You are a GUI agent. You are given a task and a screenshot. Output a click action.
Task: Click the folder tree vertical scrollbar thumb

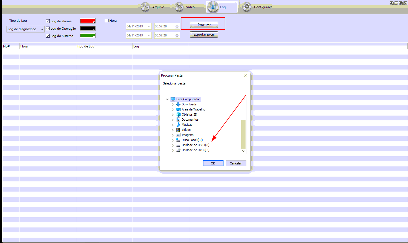tap(243, 134)
